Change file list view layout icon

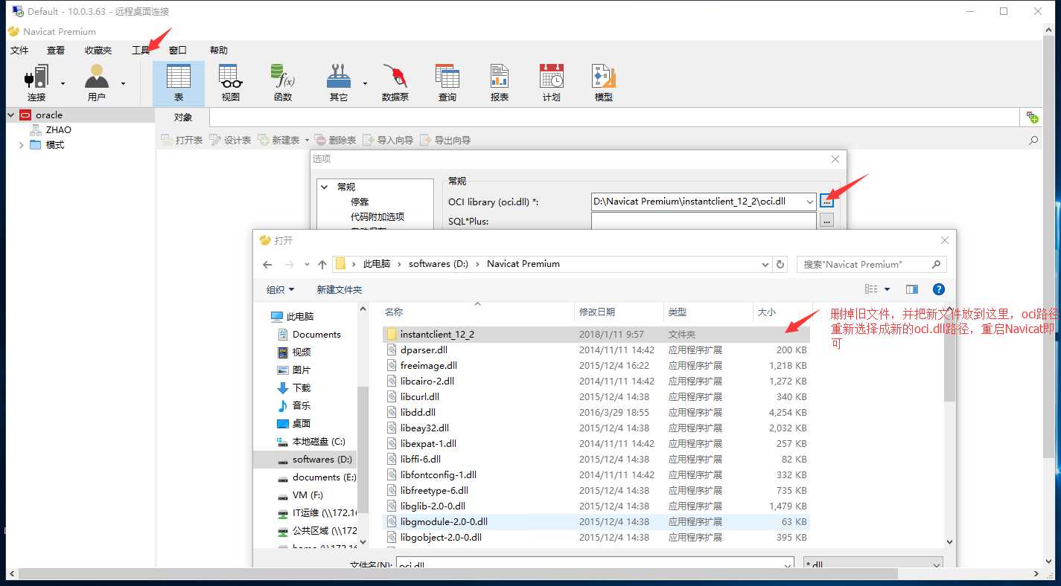[x=871, y=289]
